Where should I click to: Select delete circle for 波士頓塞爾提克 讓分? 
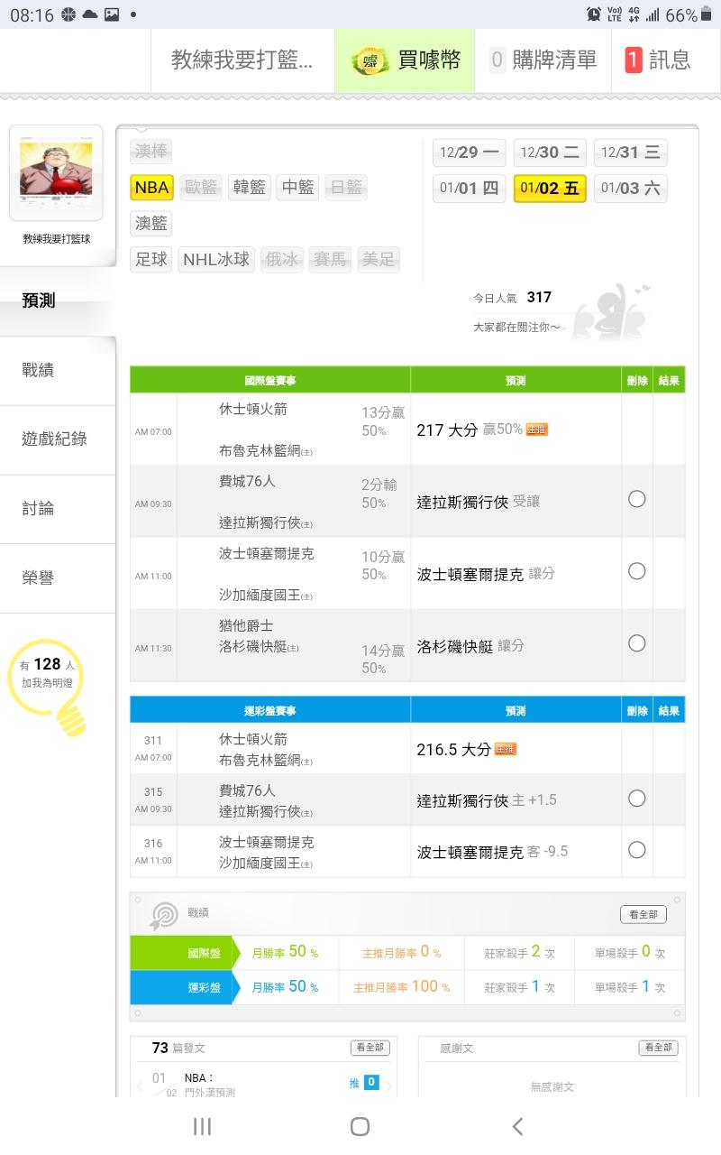click(636, 571)
